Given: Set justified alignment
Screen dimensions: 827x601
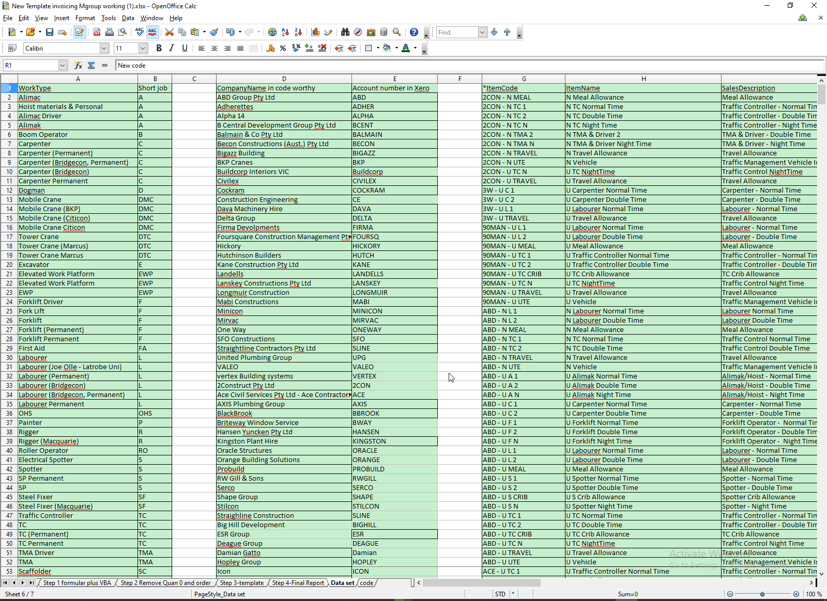Looking at the screenshot, I should pos(240,48).
